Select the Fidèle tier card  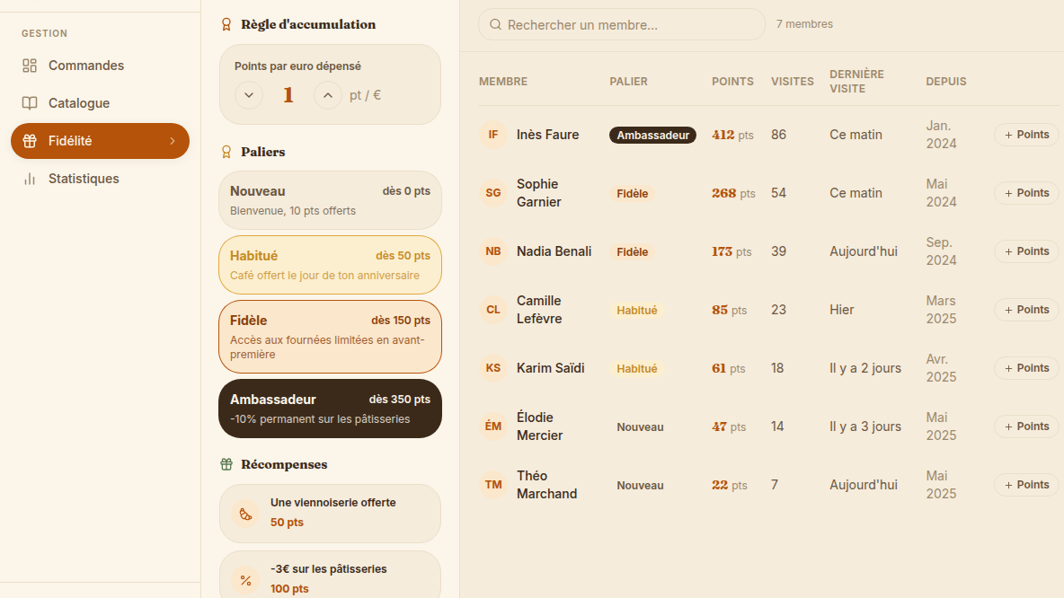pos(330,337)
